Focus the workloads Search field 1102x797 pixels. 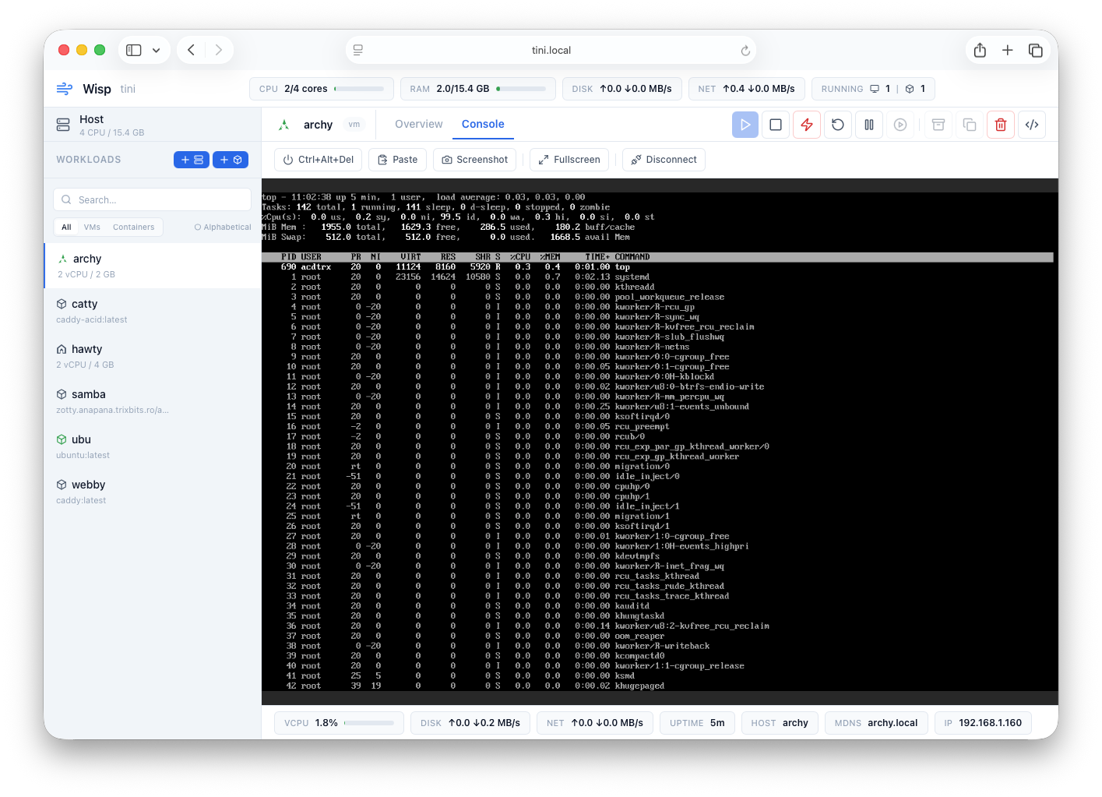153,199
